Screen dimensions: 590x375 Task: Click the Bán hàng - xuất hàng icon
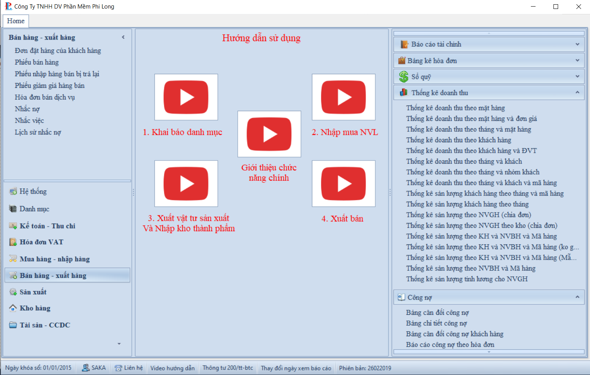[x=13, y=276]
